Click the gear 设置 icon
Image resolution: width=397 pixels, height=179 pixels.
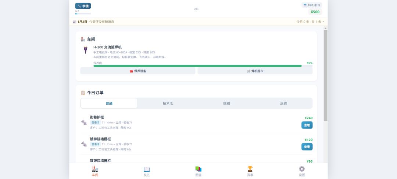click(x=302, y=169)
